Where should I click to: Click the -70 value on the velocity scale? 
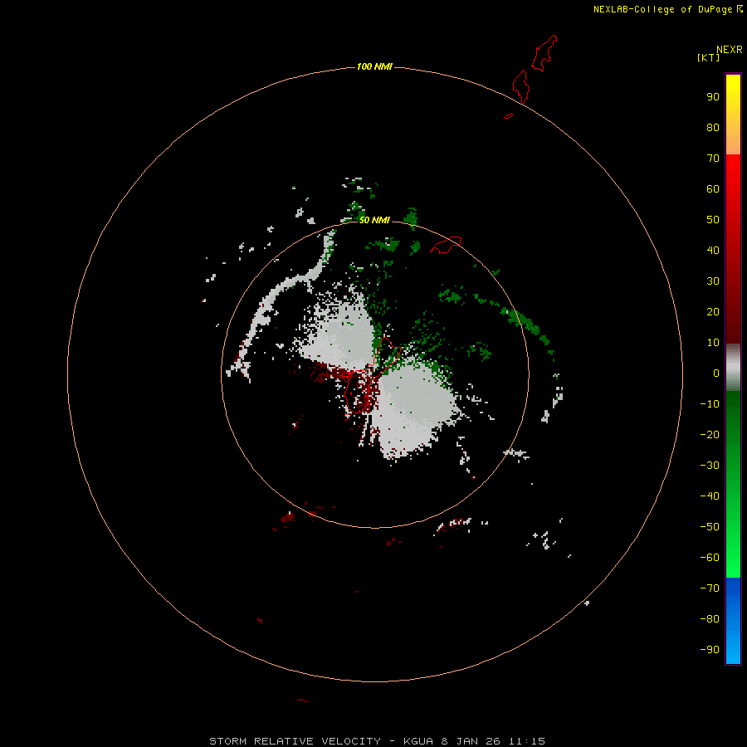point(710,588)
